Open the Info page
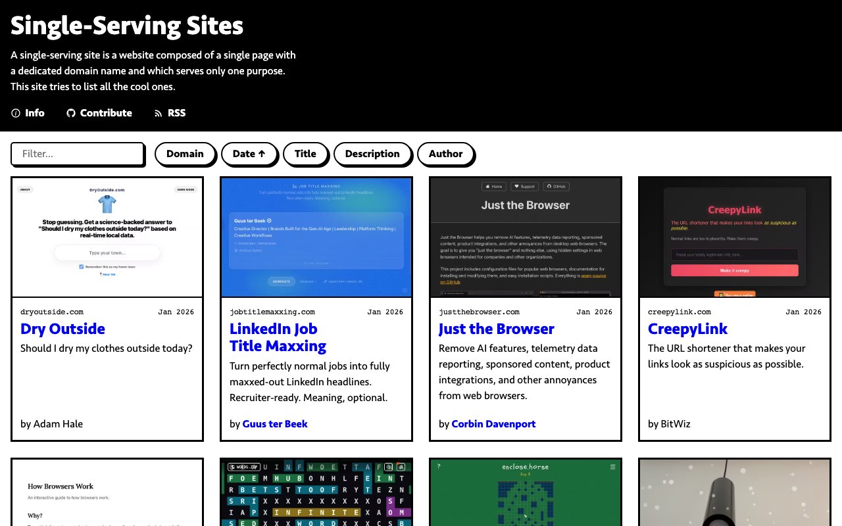This screenshot has height=526, width=842. pyautogui.click(x=28, y=112)
